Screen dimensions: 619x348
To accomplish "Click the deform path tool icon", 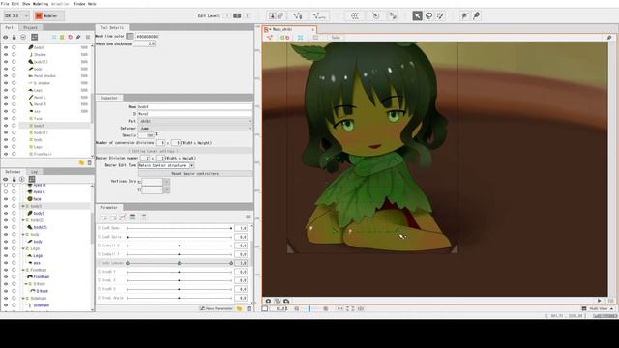I will coord(465,15).
